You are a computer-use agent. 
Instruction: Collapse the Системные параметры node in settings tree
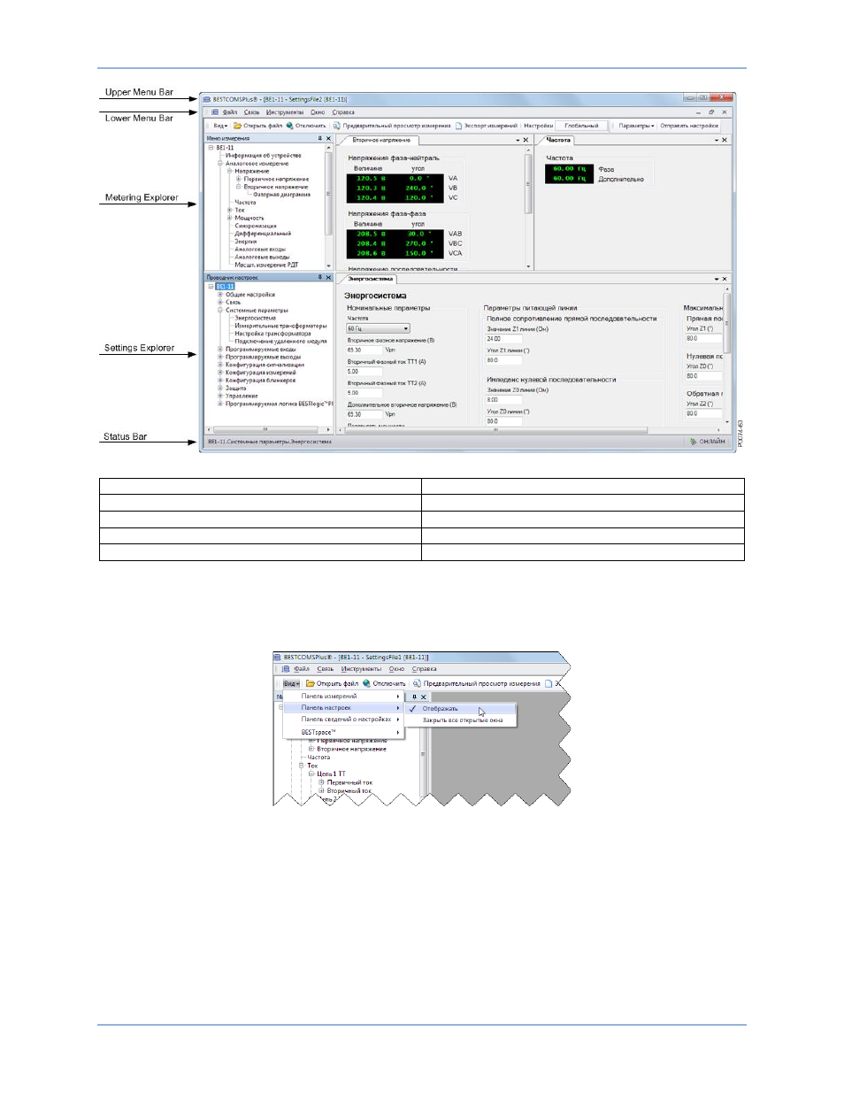pyautogui.click(x=220, y=311)
